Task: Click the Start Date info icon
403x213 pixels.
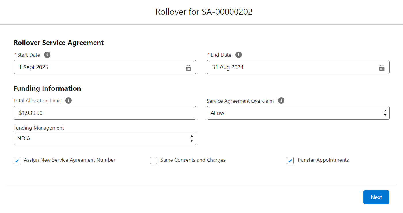Action: coord(47,54)
